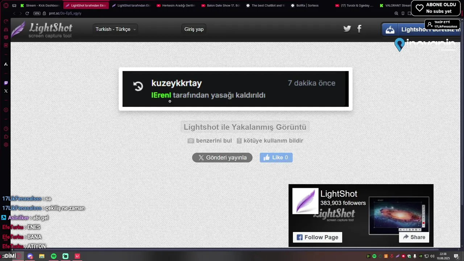Image resolution: width=464 pixels, height=261 pixels.
Task: Click Follow Page in LightShot widget
Action: pos(318,237)
